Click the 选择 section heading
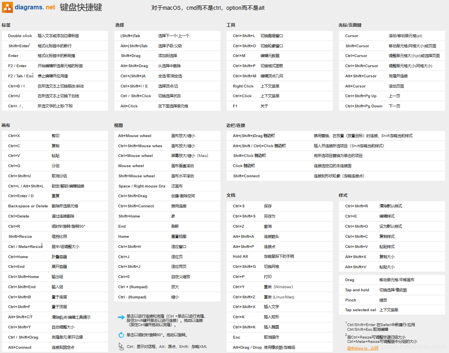The width and height of the screenshot is (449, 353). pyautogui.click(x=120, y=25)
